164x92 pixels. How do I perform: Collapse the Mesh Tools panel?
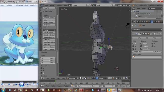[x=44, y=11]
